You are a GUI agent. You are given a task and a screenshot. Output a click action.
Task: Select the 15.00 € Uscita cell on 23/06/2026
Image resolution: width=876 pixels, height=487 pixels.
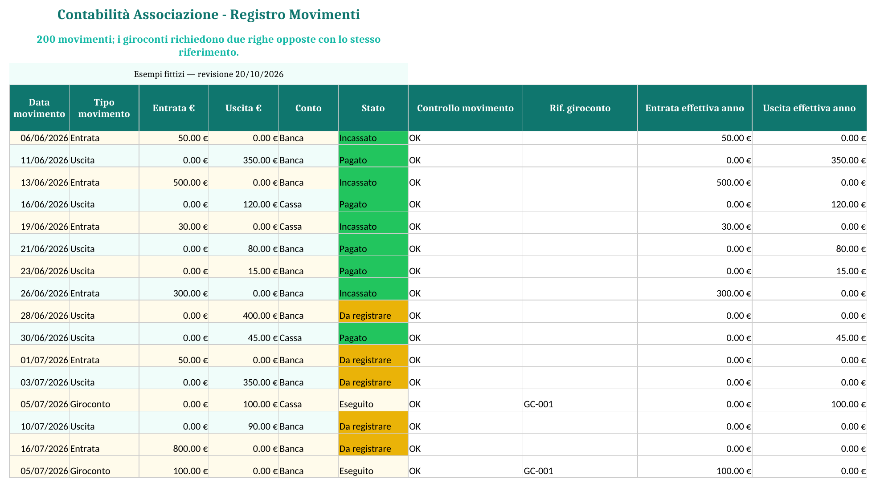[244, 267]
